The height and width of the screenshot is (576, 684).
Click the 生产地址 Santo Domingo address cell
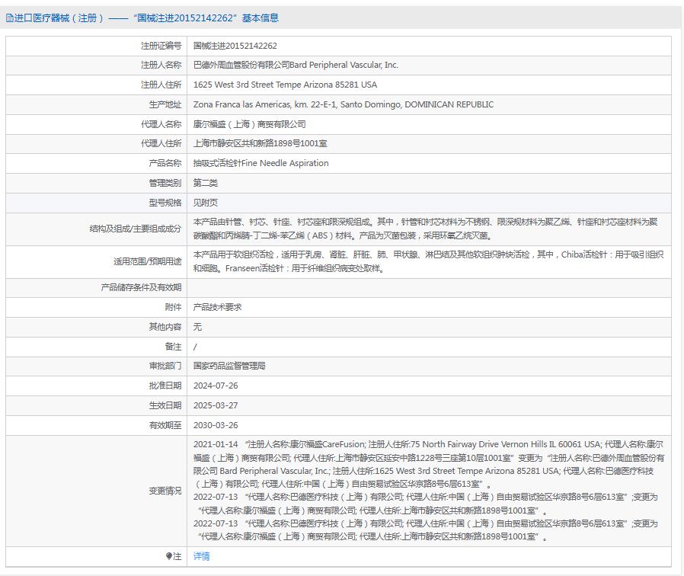[343, 104]
